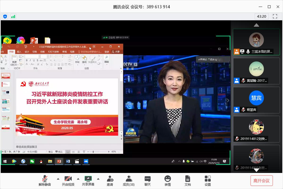Select the 'I smile' participant thumbnail
The image size is (283, 189).
click(x=256, y=69)
